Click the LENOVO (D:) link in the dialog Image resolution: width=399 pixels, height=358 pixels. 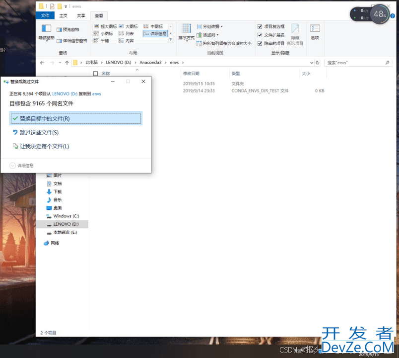tap(65, 94)
